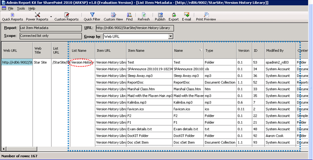The width and height of the screenshot is (313, 160).
Task: Click the spadmin2_rd03 Modified By cell
Action: click(280, 62)
